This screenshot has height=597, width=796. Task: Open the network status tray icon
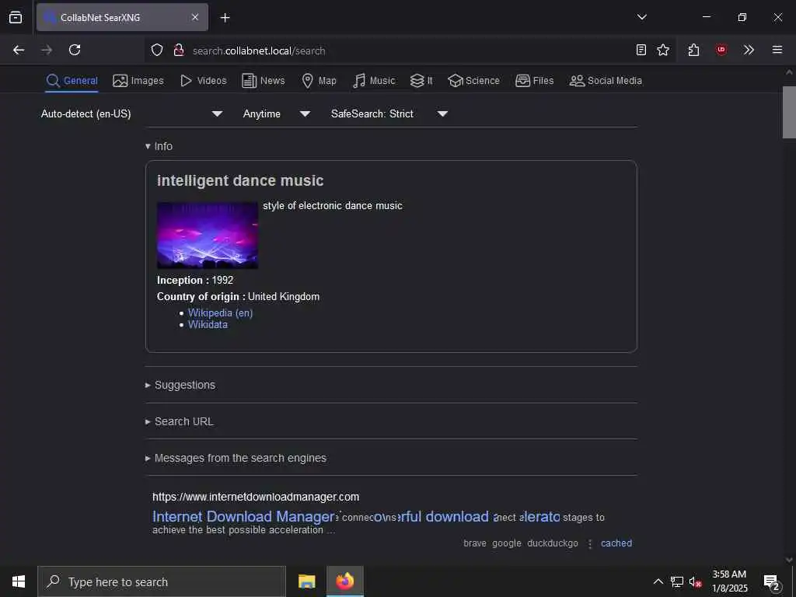pos(677,581)
